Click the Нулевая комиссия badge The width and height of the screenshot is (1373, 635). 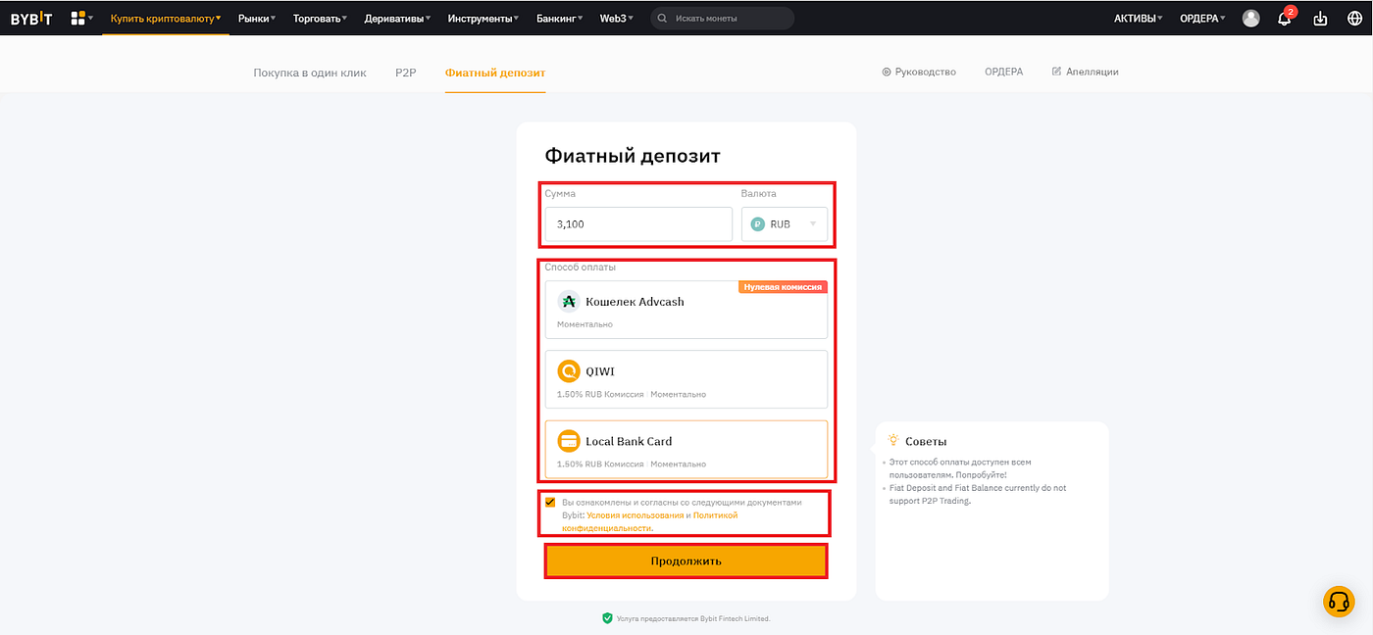point(783,287)
